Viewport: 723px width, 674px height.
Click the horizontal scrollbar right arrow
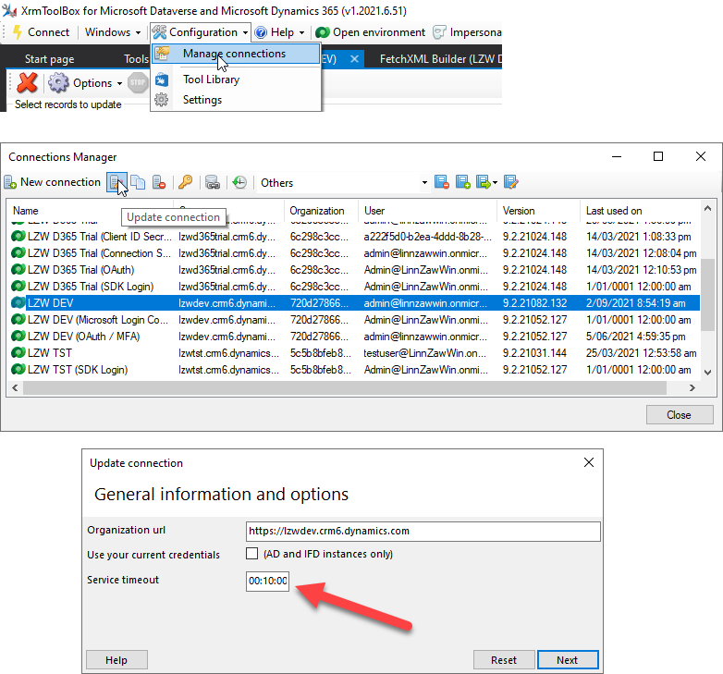click(692, 388)
